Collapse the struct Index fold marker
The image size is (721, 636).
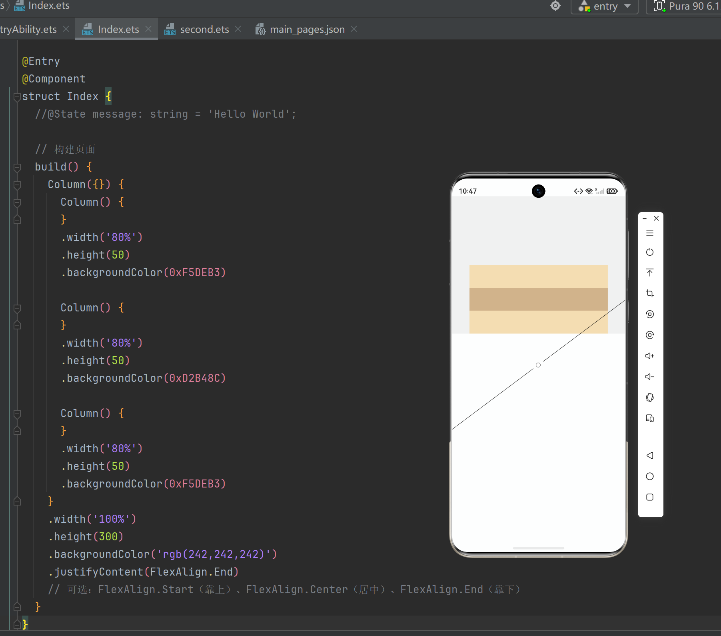[x=17, y=97]
